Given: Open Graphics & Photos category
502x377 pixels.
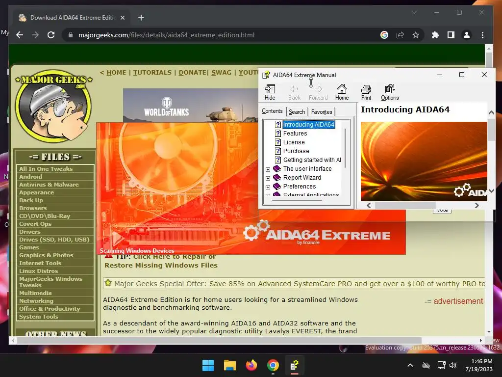Looking at the screenshot, I should point(46,255).
